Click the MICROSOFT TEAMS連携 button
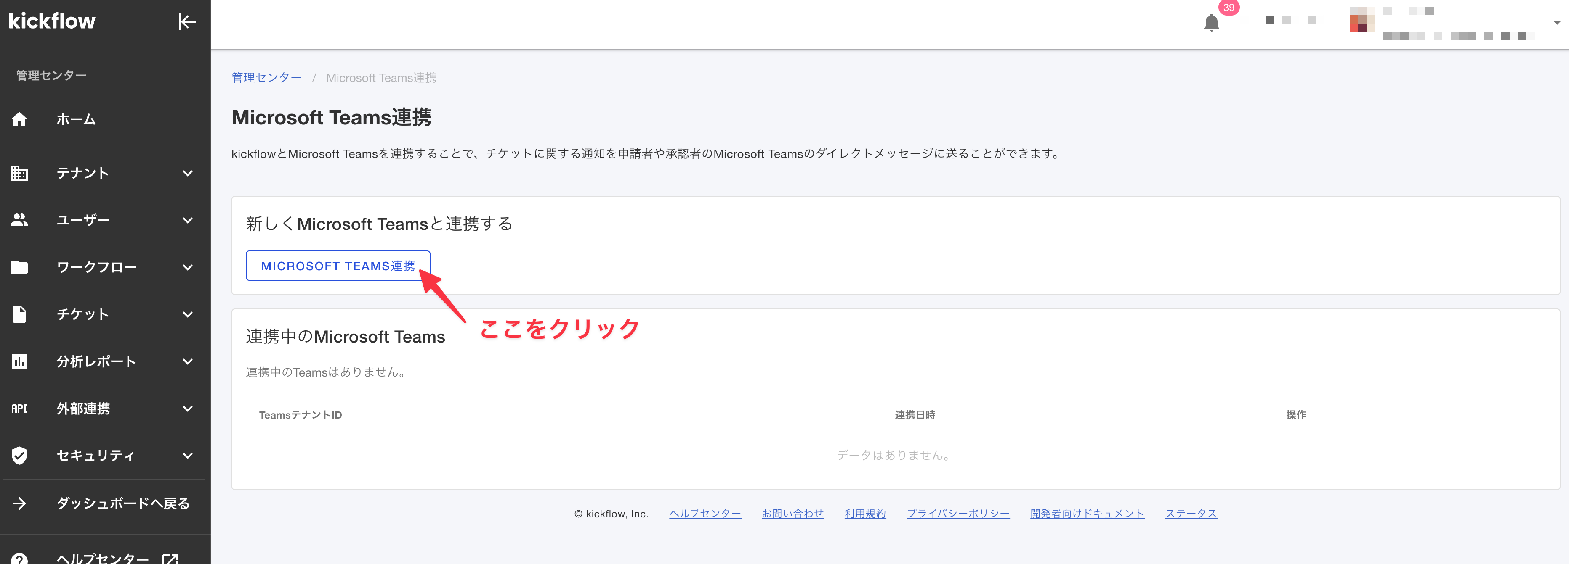 pyautogui.click(x=338, y=266)
